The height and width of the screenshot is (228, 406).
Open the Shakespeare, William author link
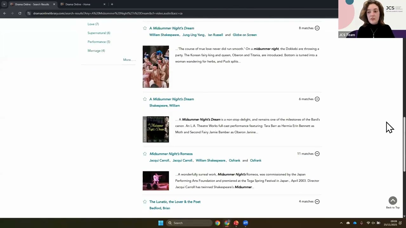pyautogui.click(x=165, y=105)
